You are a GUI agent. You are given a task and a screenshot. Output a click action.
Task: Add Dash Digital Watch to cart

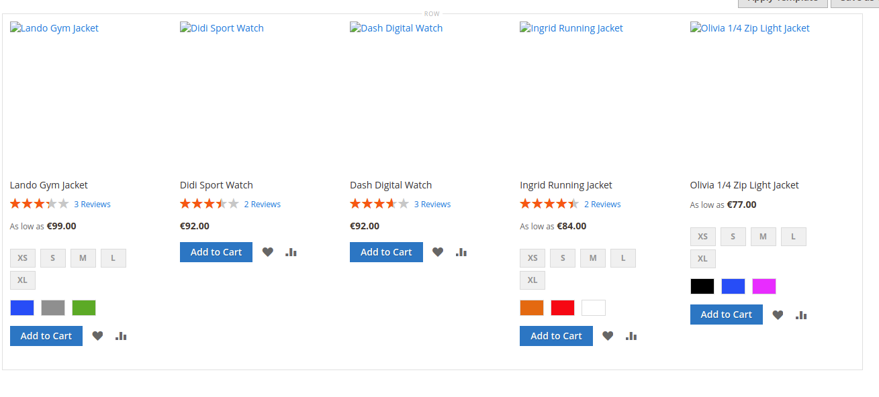(386, 251)
